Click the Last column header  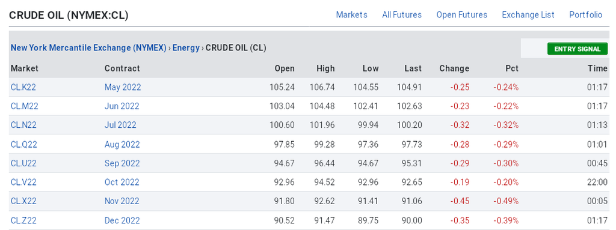coord(413,68)
